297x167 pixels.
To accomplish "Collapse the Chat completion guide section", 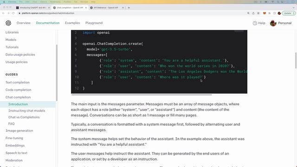I will click(x=18, y=97).
